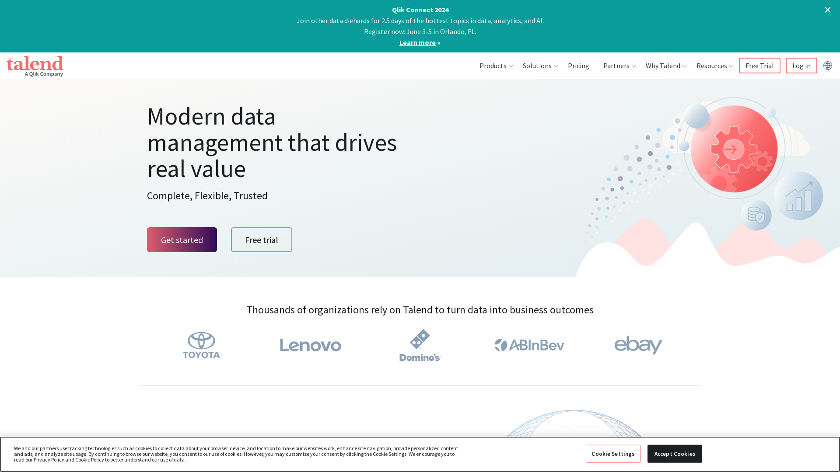Click 'Complete, Flexible, Trusted' tagline
The height and width of the screenshot is (472, 840).
click(x=207, y=196)
